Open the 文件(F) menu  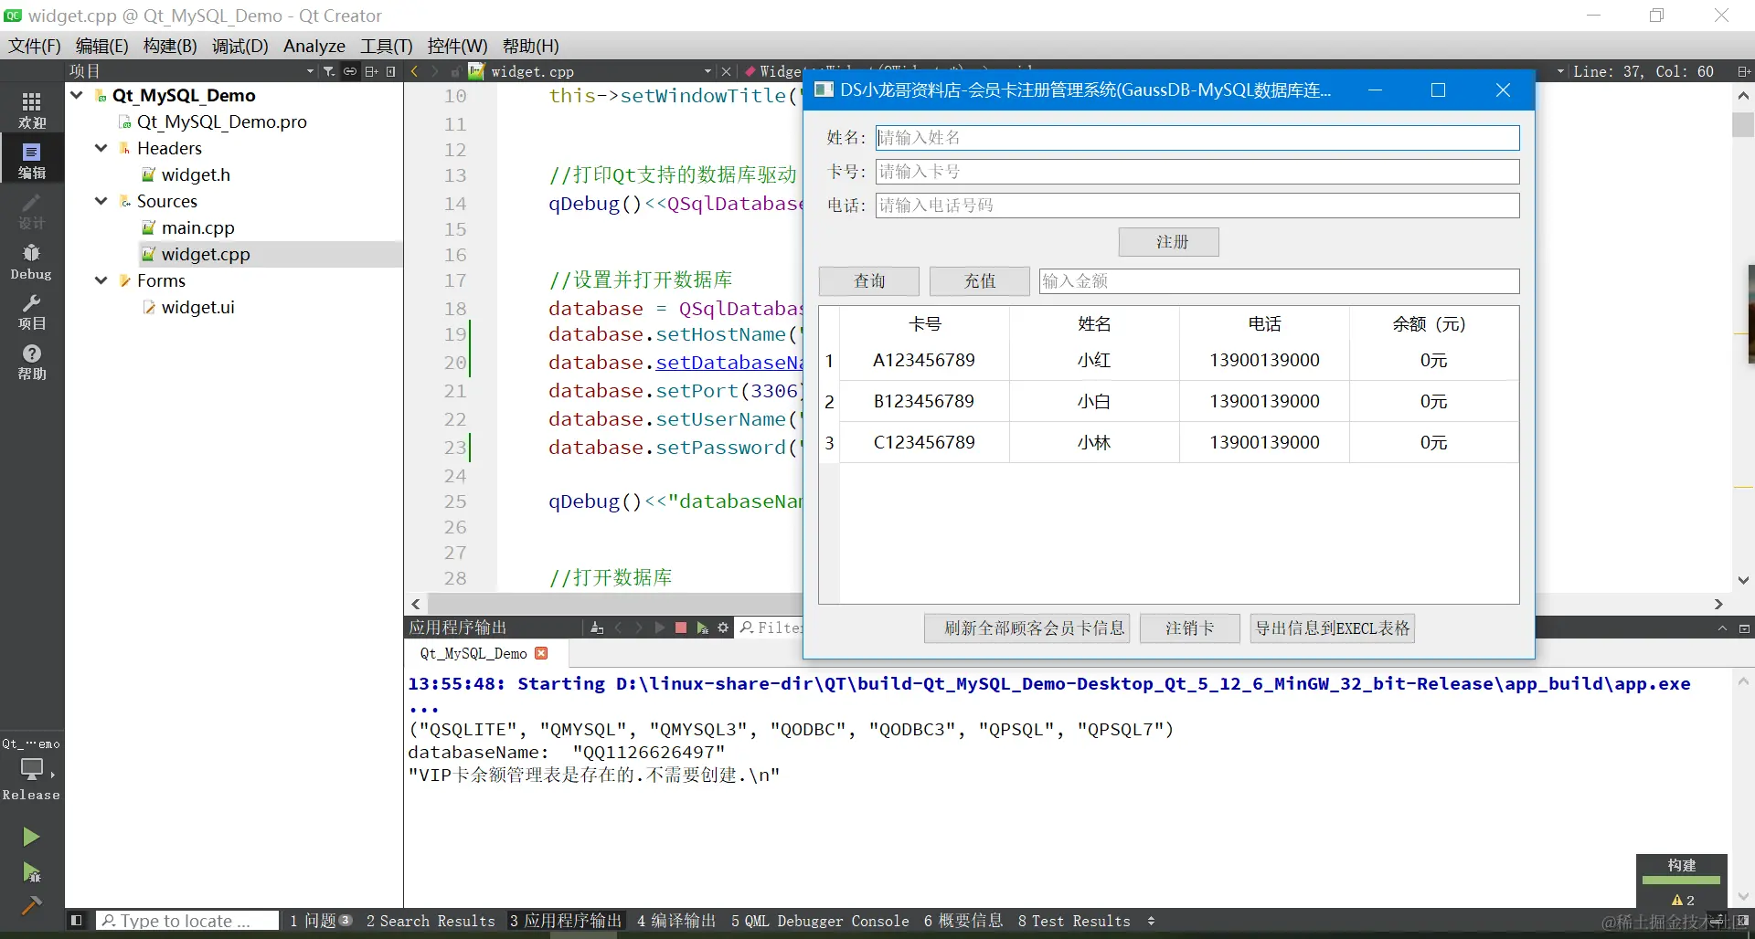click(x=35, y=46)
